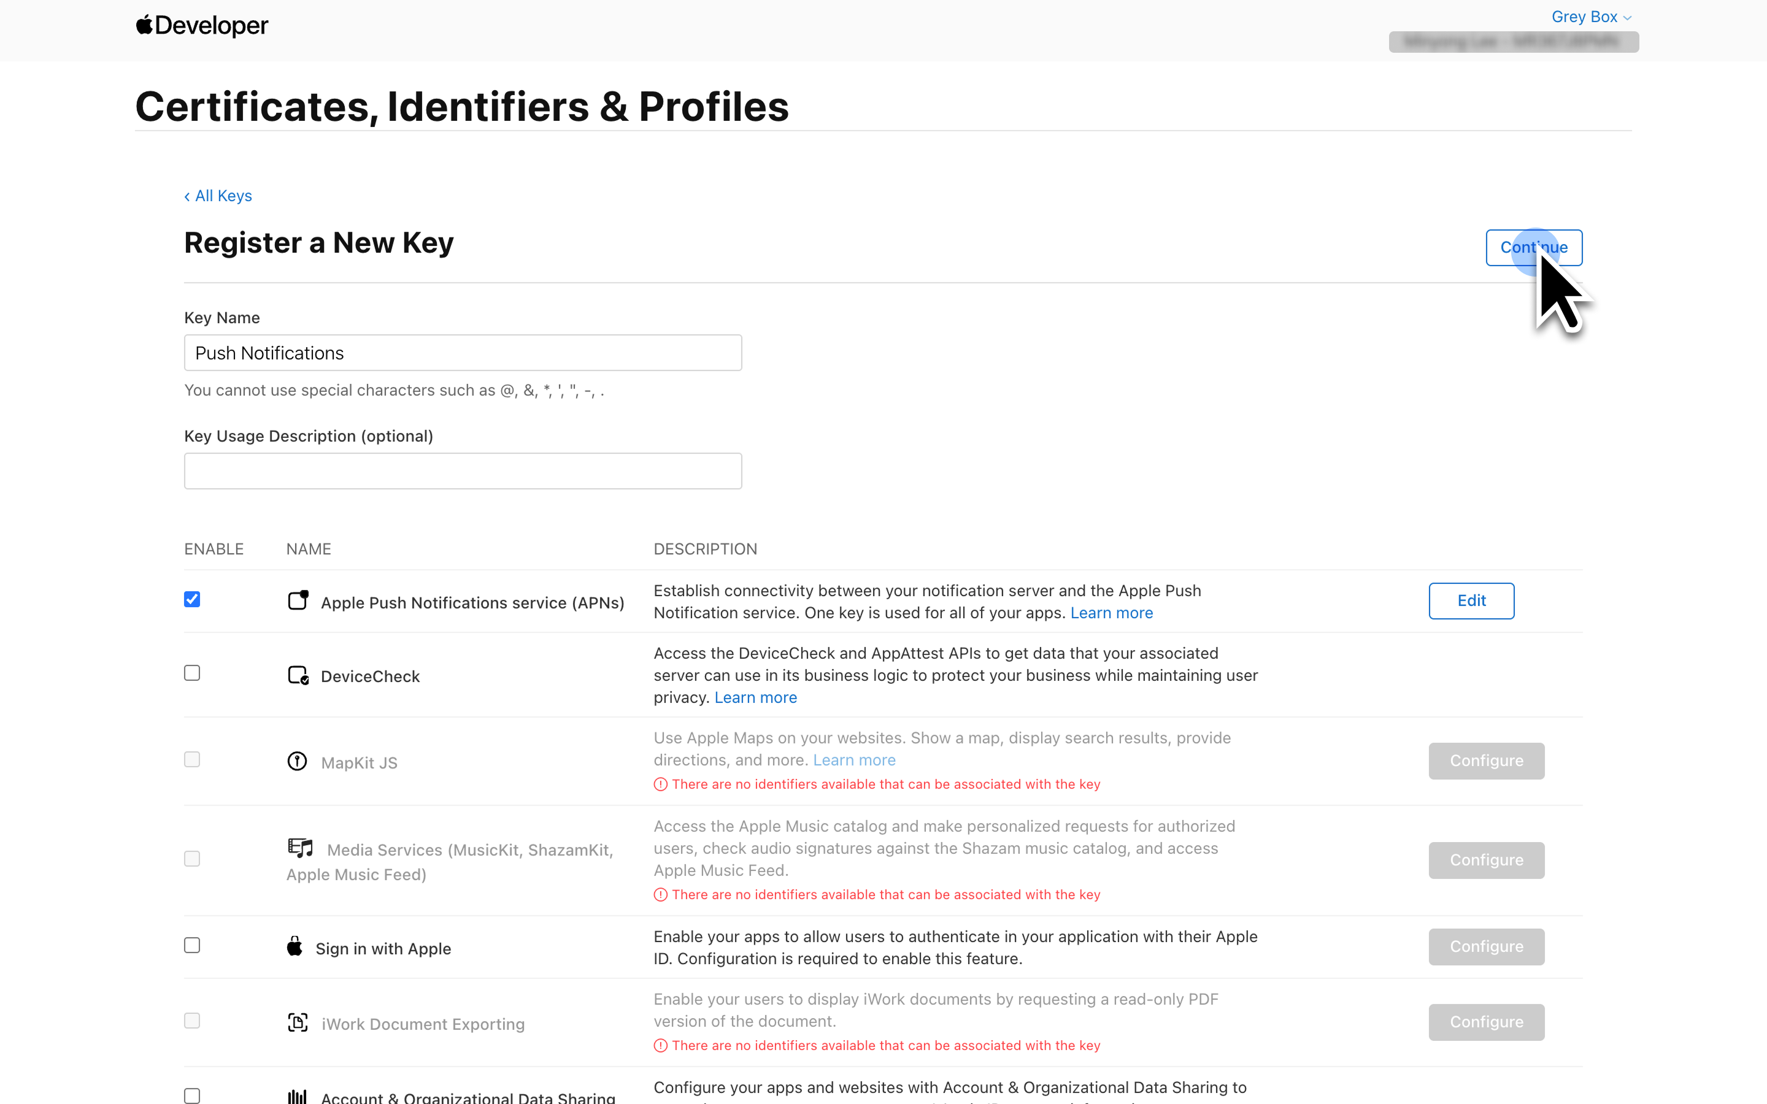Viewport: 1767px width, 1104px height.
Task: Click the MapKit JS circle icon
Action: [x=296, y=761]
